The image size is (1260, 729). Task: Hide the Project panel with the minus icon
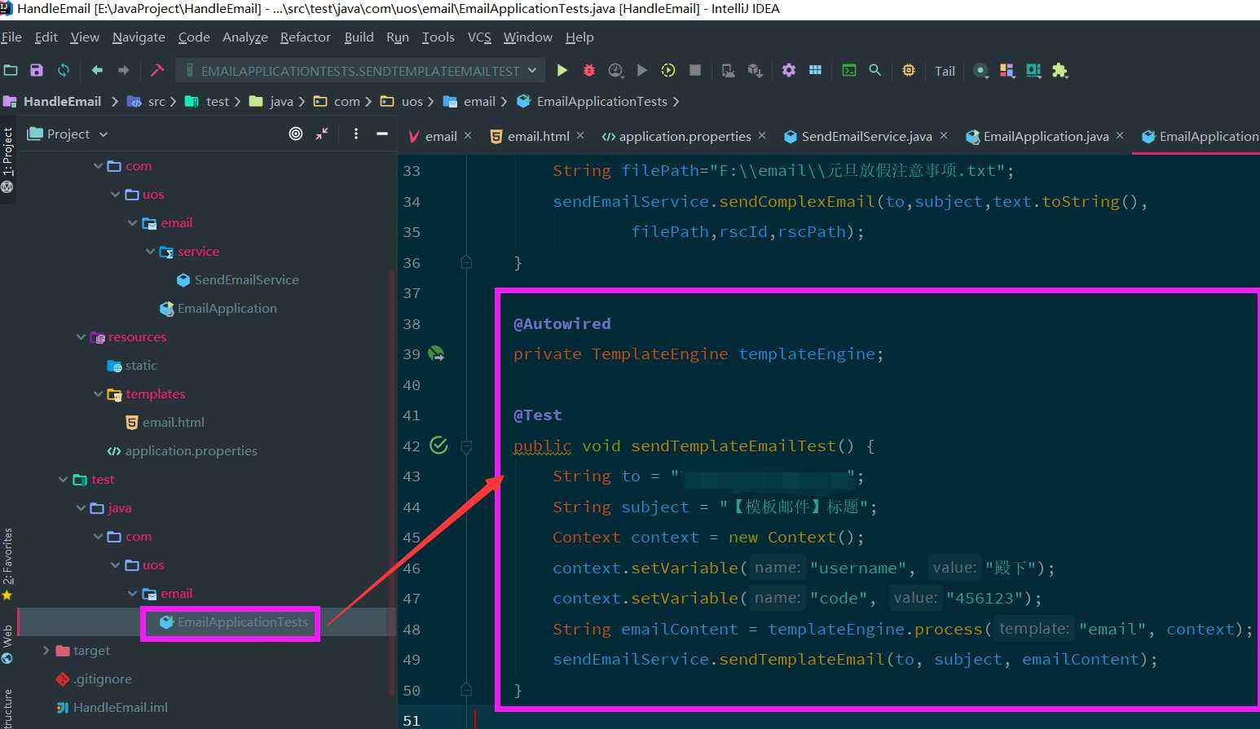pyautogui.click(x=381, y=134)
